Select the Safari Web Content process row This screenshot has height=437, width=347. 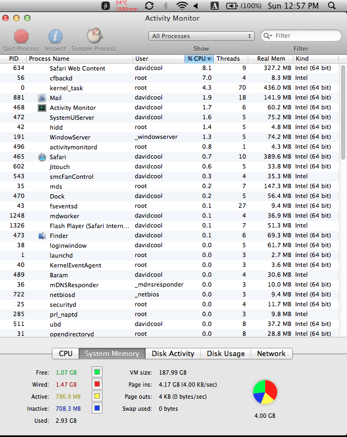[169, 68]
